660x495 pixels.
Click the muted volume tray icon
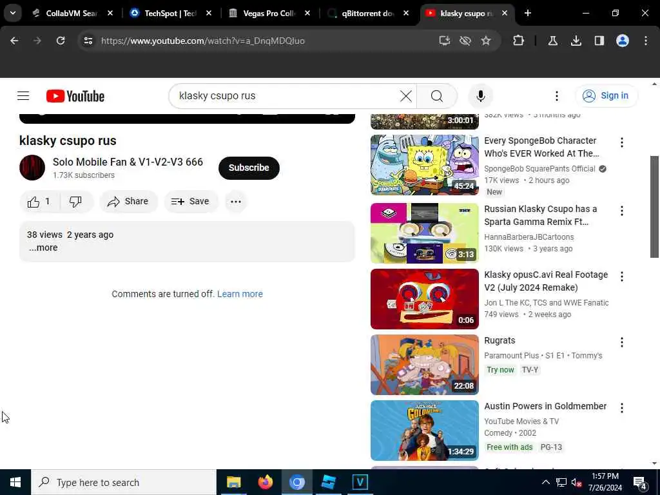[576, 482]
